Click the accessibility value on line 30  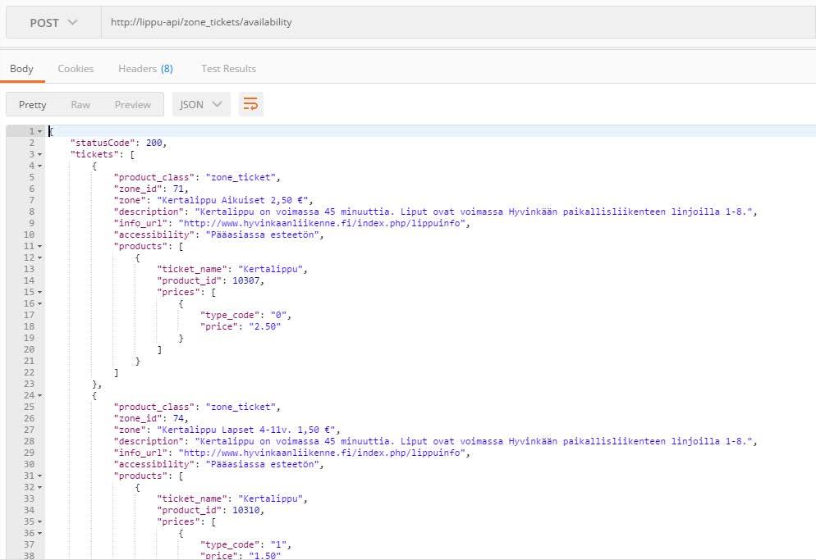coord(263,464)
